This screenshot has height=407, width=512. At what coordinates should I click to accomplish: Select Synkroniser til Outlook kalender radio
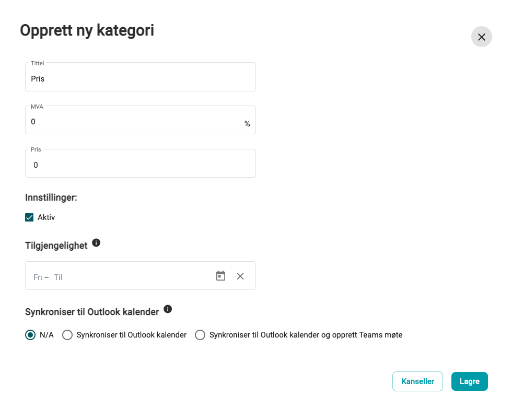(67, 335)
